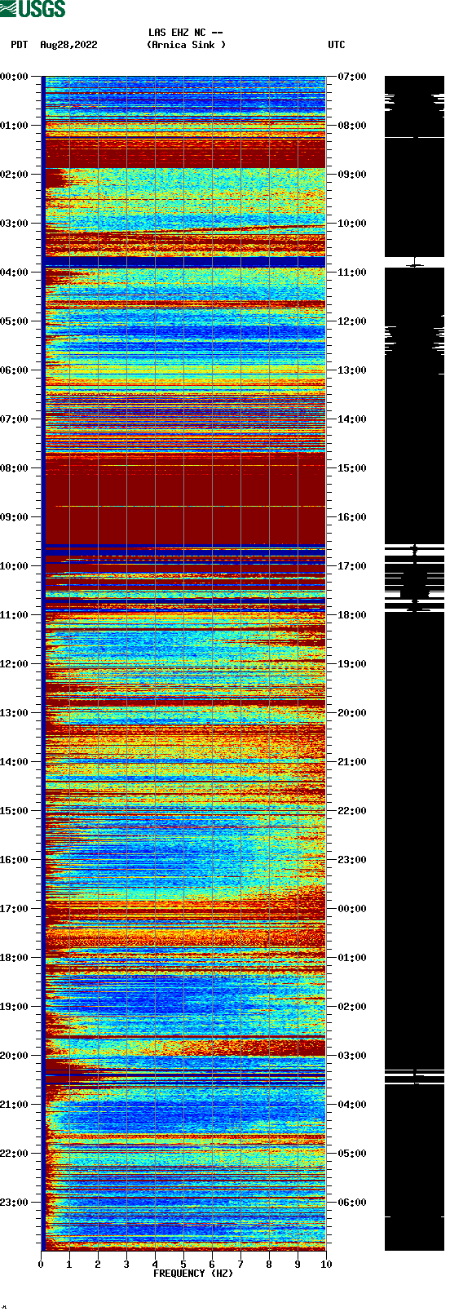Click the '16:00' PDT time label
The width and height of the screenshot is (450, 1316).
pos(15,860)
